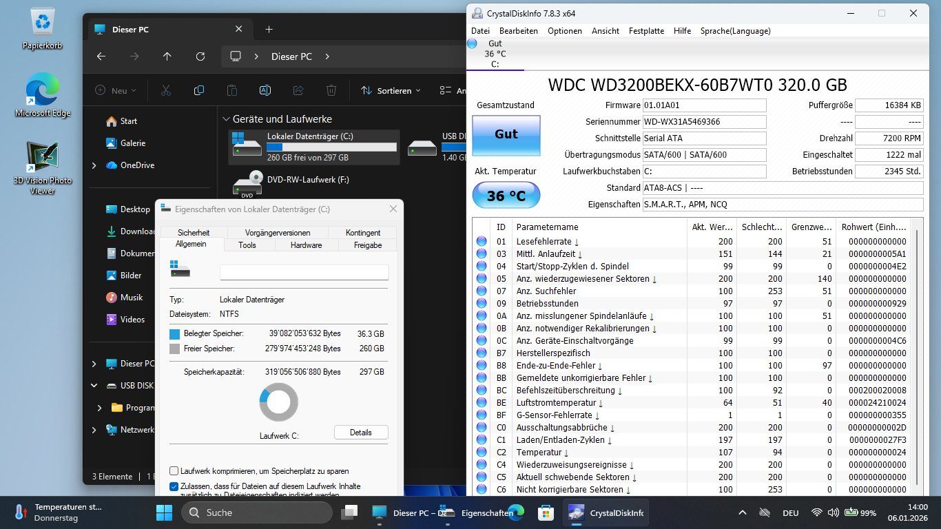This screenshot has height=529, width=941.
Task: Toggle Laufwerk komprimieren checkbox
Action: point(174,471)
